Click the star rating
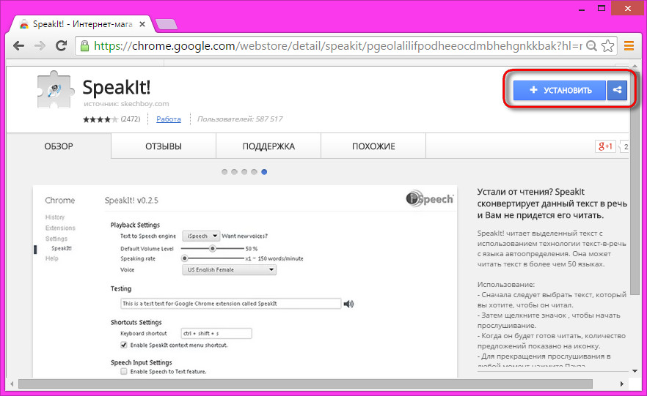 [x=100, y=119]
